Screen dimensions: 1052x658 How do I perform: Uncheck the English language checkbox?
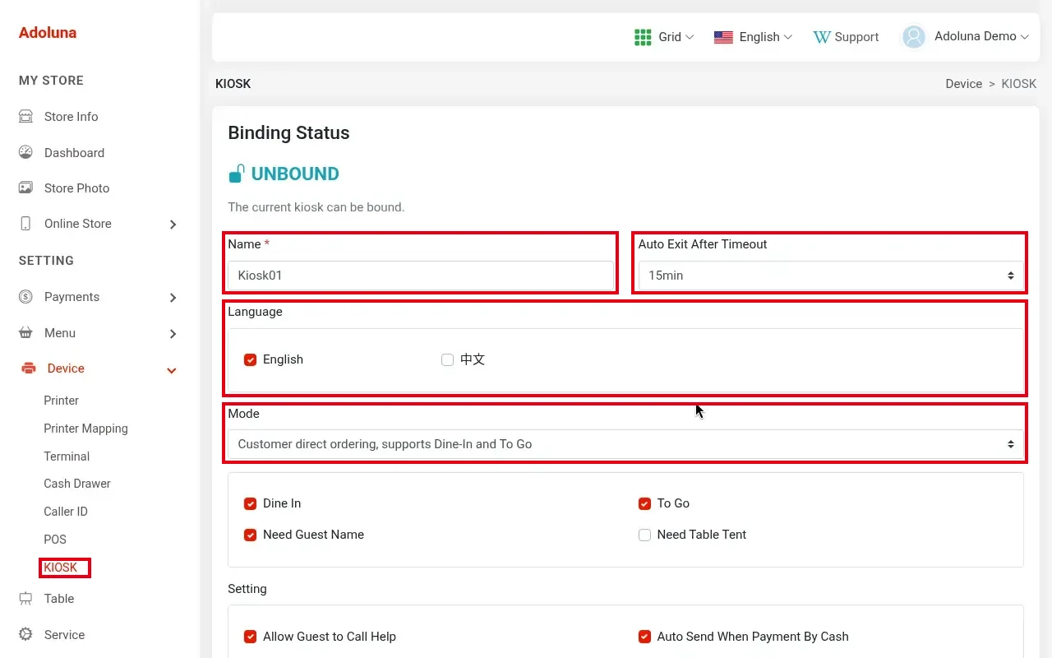[251, 359]
